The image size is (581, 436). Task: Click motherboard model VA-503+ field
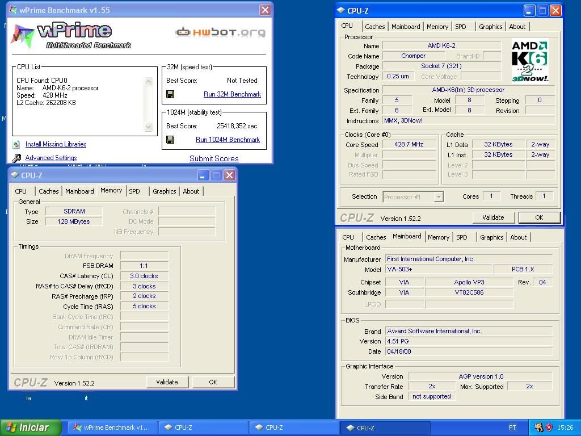[x=439, y=269]
